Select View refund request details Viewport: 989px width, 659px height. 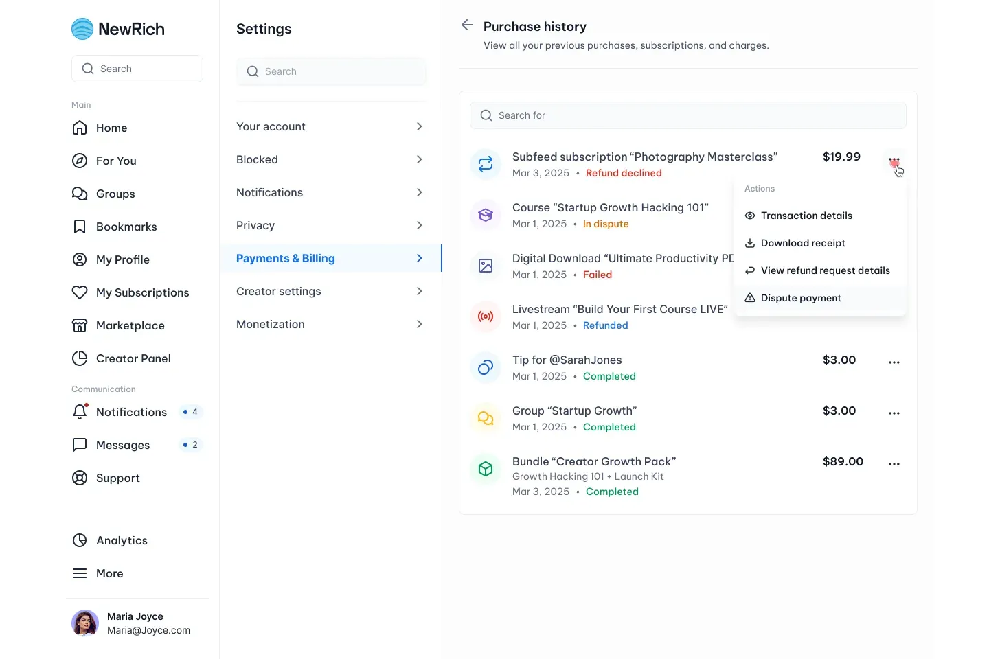point(820,270)
